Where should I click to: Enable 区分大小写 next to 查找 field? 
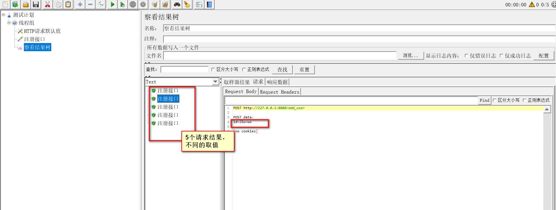(213, 69)
